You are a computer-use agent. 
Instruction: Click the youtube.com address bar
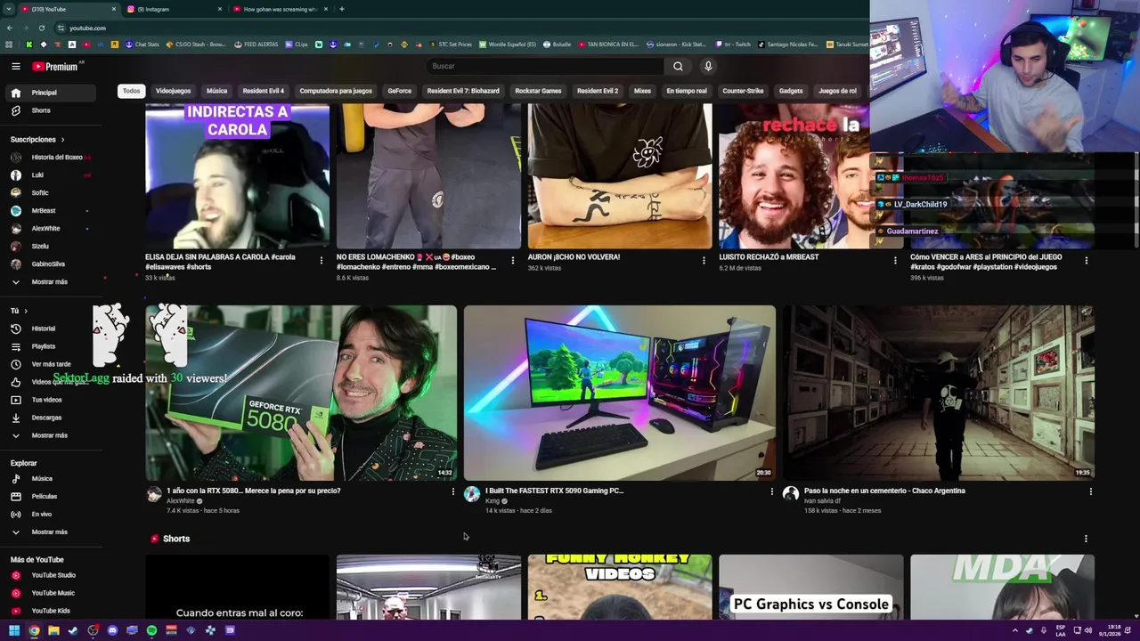(459, 28)
